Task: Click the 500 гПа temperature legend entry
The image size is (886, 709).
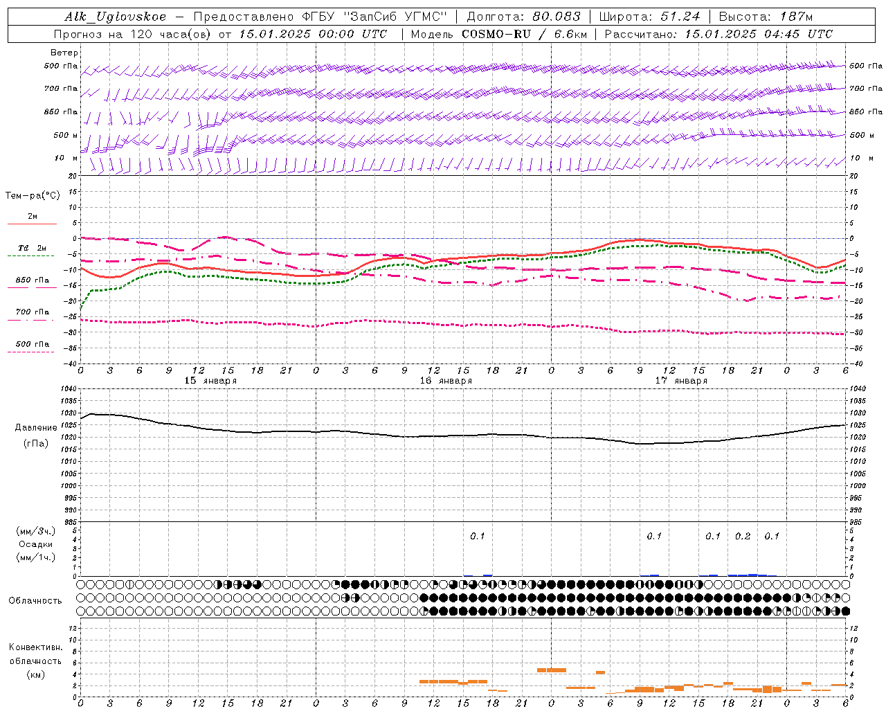Action: [32, 344]
